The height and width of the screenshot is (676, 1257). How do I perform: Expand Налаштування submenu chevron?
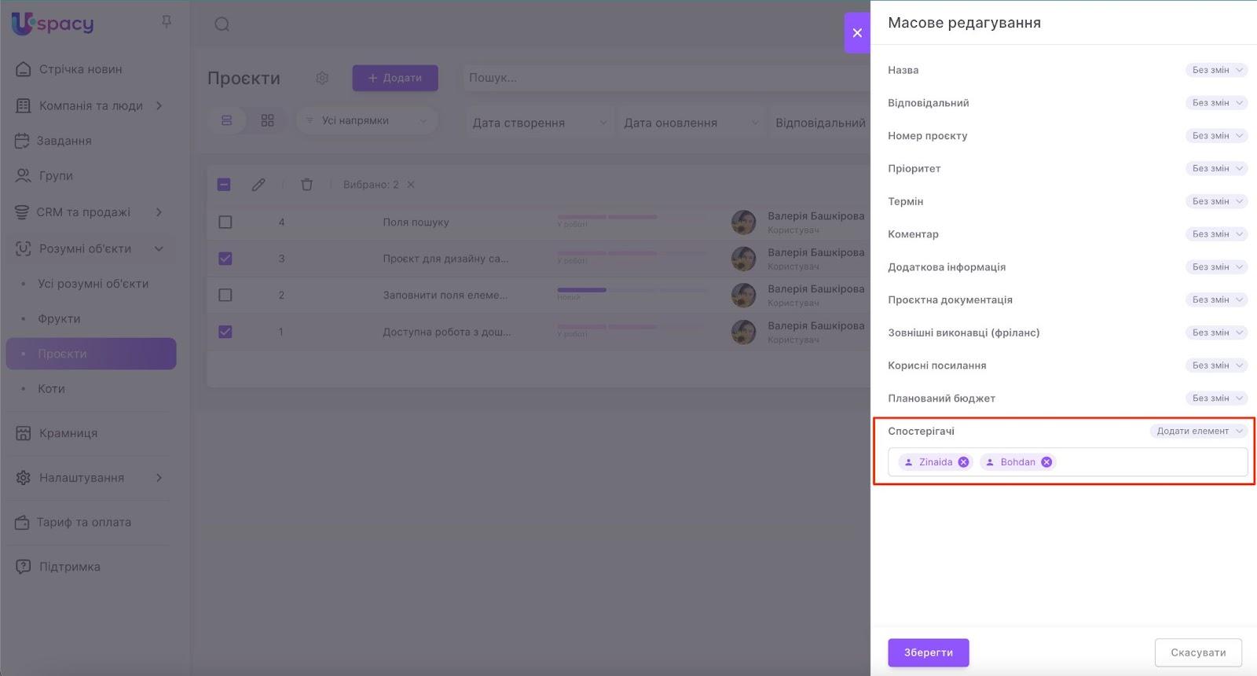pos(159,477)
